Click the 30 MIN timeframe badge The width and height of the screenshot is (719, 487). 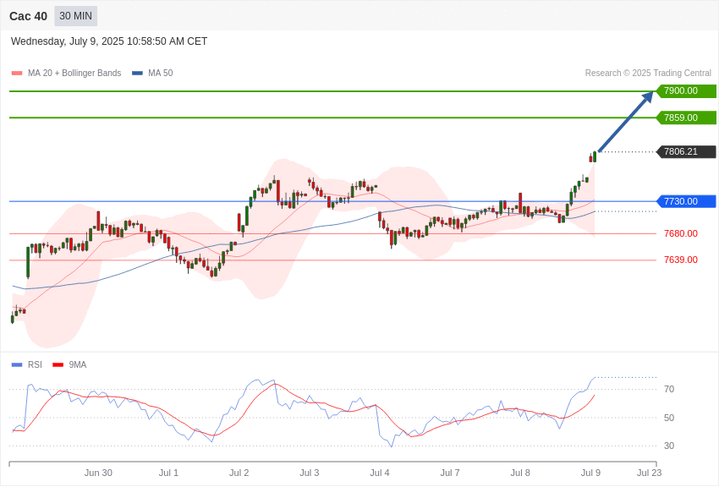pos(75,16)
